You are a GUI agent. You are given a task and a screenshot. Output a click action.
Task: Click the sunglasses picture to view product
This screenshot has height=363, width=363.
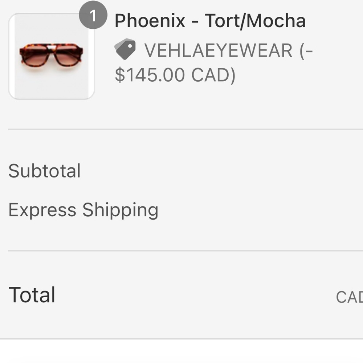51,54
